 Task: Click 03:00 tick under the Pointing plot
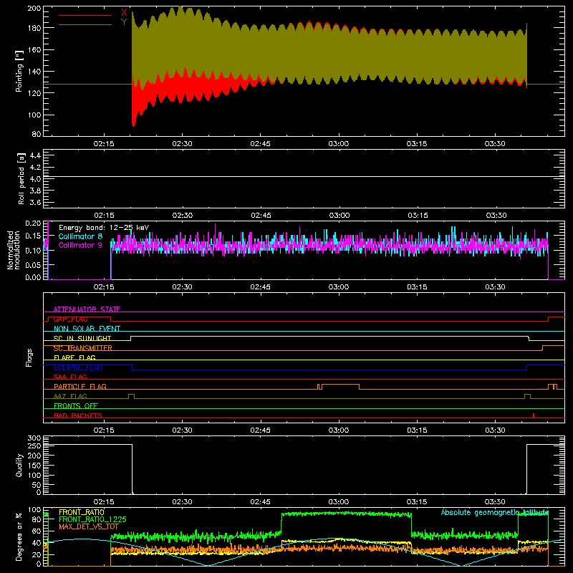pyautogui.click(x=339, y=144)
